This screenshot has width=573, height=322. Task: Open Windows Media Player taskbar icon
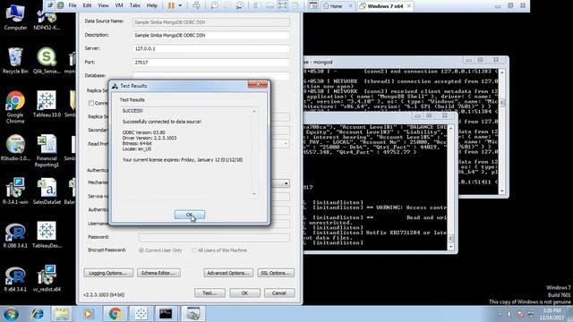(88, 314)
